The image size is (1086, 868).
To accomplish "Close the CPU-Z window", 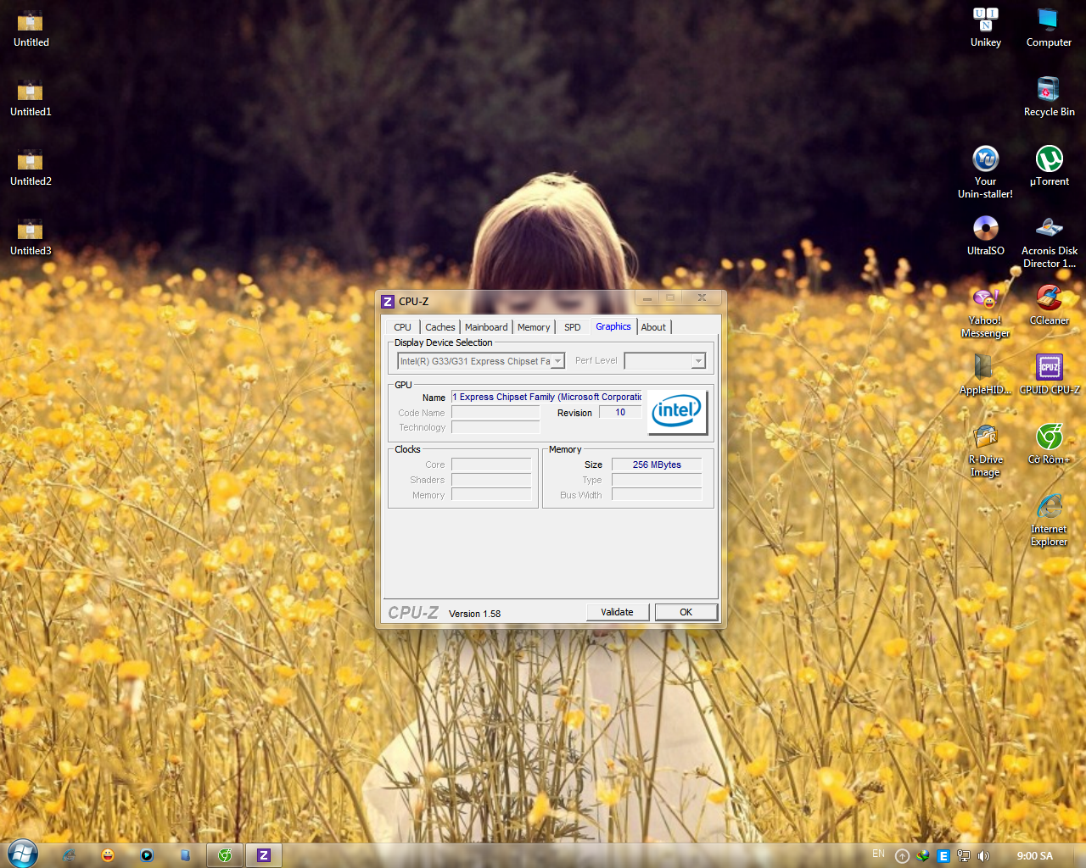I will coord(702,298).
